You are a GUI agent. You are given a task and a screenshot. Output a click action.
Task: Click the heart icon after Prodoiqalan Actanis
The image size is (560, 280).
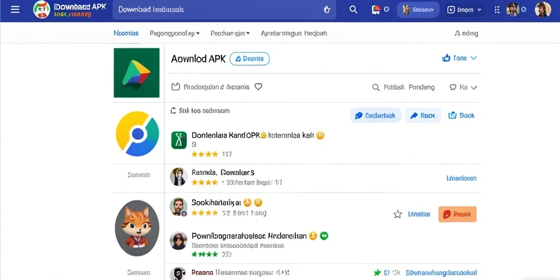[258, 87]
